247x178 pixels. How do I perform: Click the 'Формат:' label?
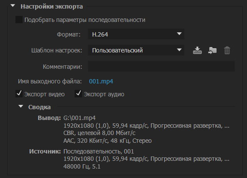click(x=69, y=34)
